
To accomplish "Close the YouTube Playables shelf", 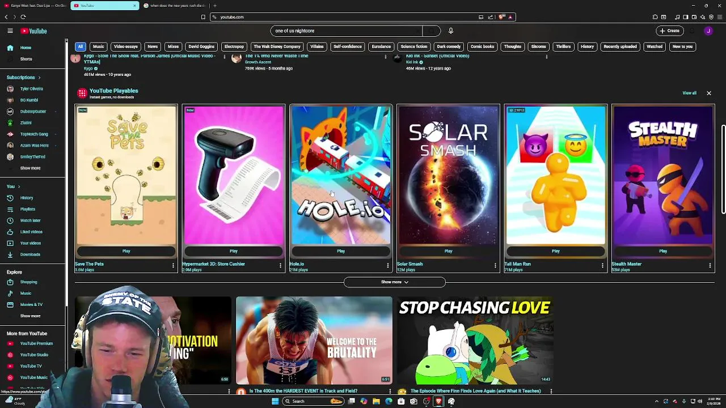I will (x=708, y=93).
